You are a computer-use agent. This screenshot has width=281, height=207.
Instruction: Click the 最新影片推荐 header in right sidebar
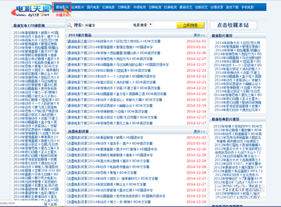[222, 35]
